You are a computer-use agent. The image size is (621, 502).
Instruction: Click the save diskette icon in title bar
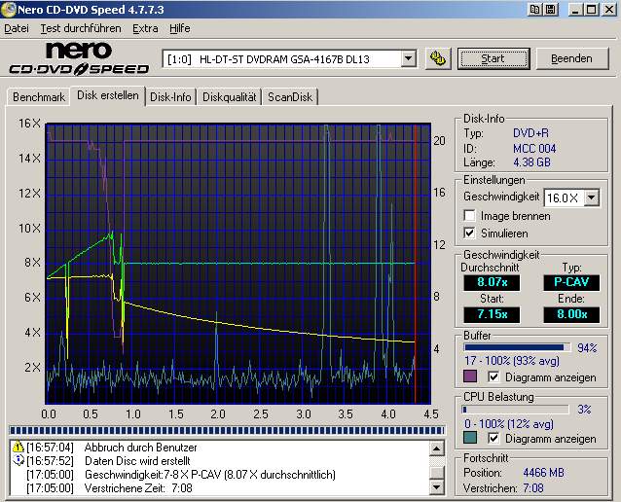(550, 10)
